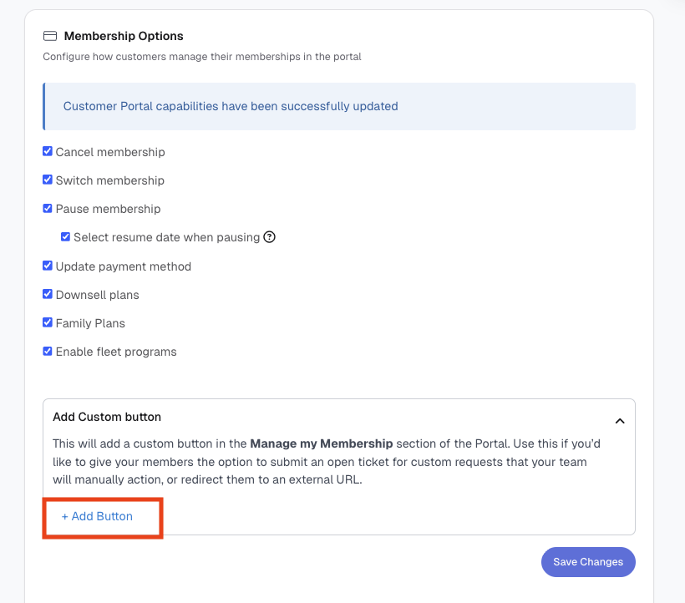685x603 pixels.
Task: Uncheck Cancel membership
Action: tap(48, 151)
